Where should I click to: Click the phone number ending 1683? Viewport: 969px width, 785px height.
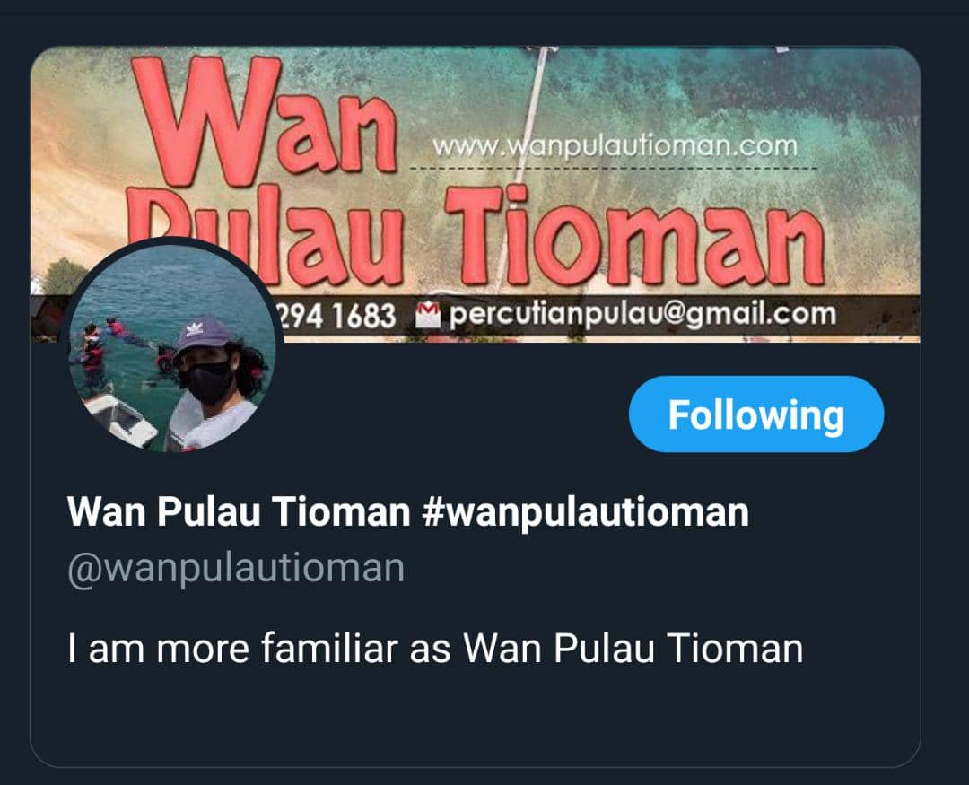[336, 316]
